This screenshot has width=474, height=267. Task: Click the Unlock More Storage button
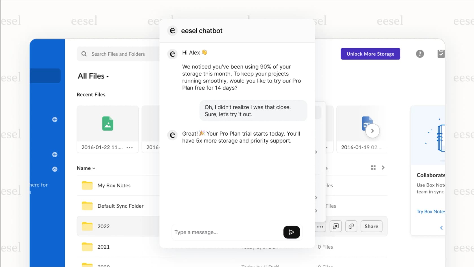coord(370,54)
